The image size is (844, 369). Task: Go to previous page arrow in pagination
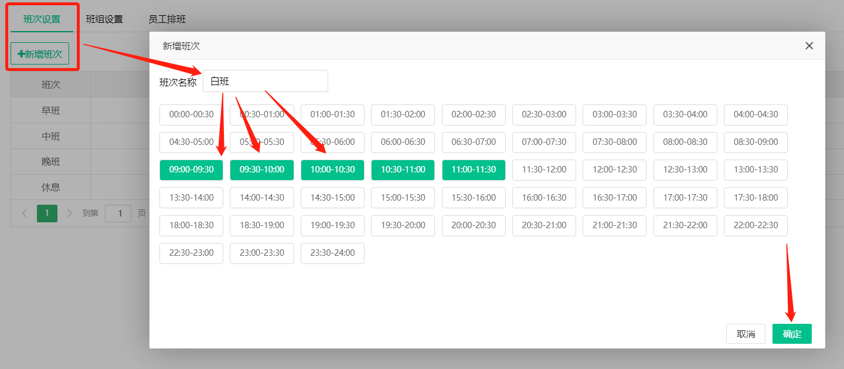(x=25, y=213)
